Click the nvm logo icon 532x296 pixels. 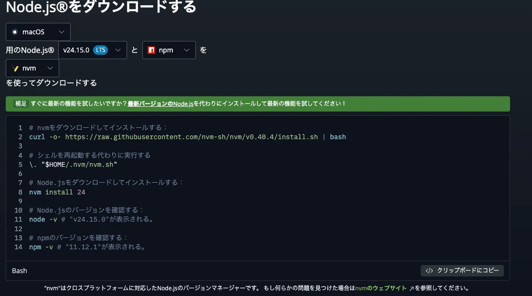[x=15, y=68]
